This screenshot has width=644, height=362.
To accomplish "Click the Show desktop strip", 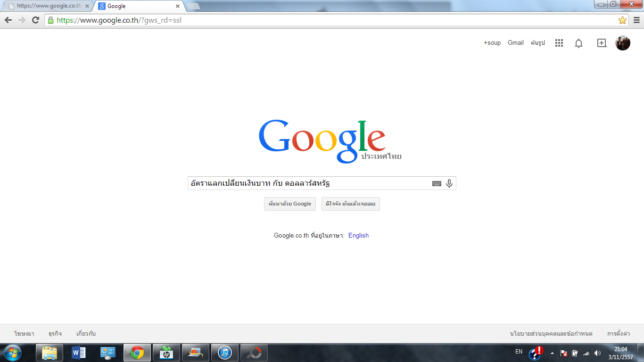I will [x=641, y=353].
